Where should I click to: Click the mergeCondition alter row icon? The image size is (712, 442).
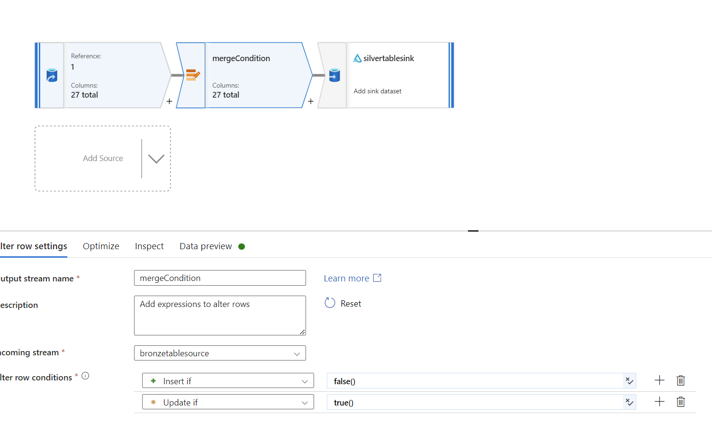[x=192, y=75]
